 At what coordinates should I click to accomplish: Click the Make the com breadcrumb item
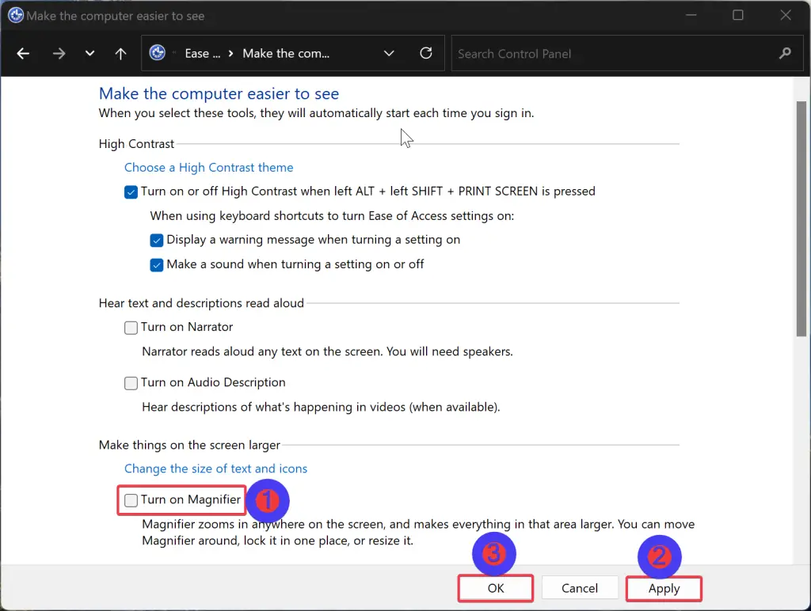coord(285,53)
